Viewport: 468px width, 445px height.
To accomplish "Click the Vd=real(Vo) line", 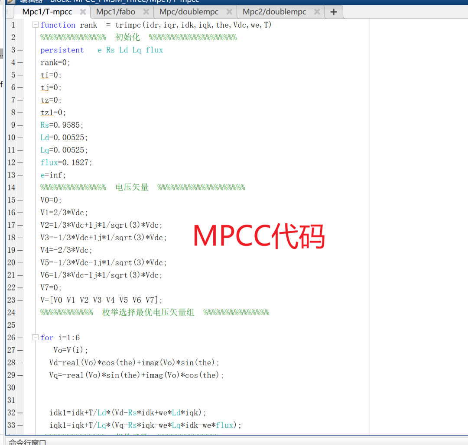I will point(134,363).
